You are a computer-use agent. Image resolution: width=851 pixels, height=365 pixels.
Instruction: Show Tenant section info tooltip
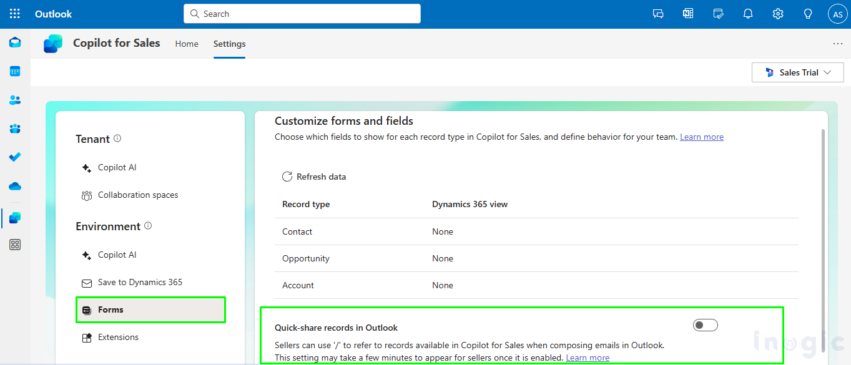pos(117,139)
